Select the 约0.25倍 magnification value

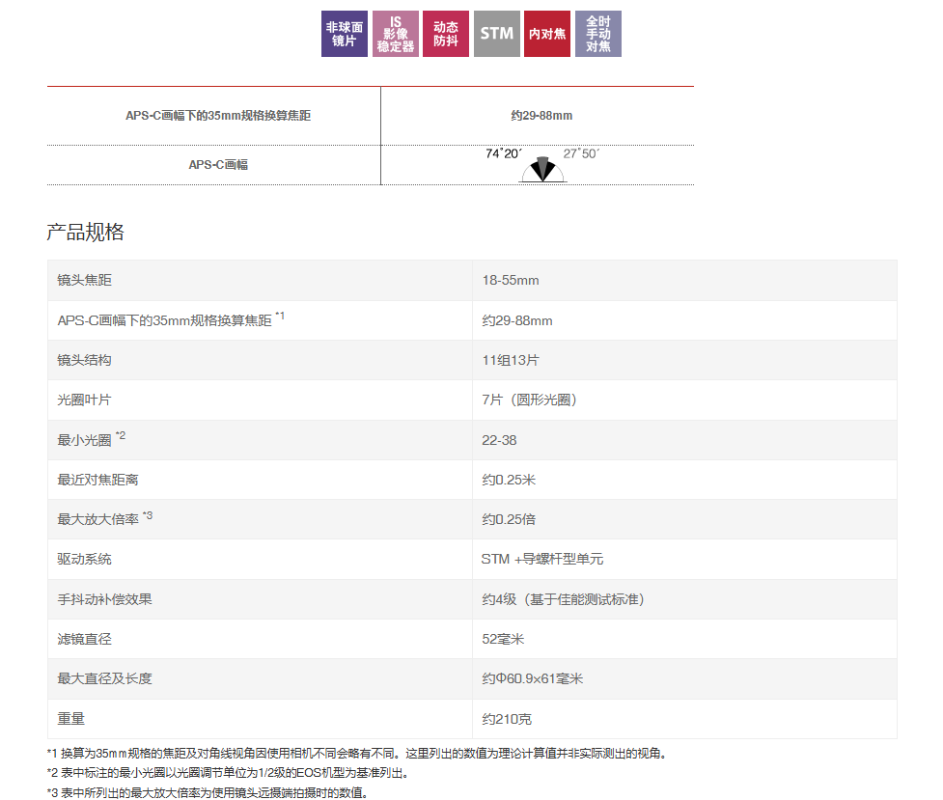(x=509, y=520)
